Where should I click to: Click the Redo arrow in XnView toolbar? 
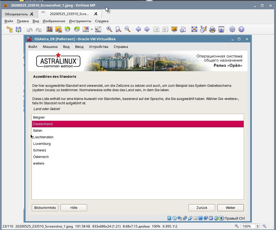(39, 30)
